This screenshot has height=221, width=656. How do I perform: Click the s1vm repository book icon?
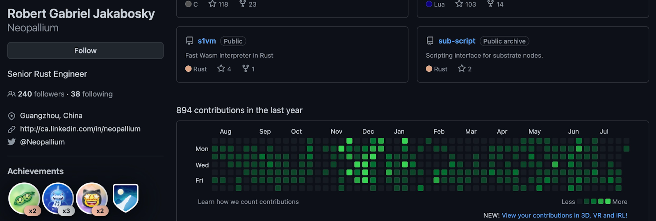tap(189, 41)
